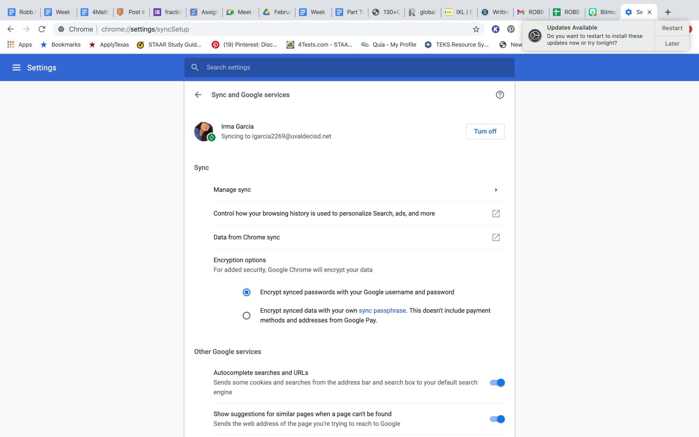Click the help question mark icon
Screen dimensions: 699x437
tap(500, 95)
